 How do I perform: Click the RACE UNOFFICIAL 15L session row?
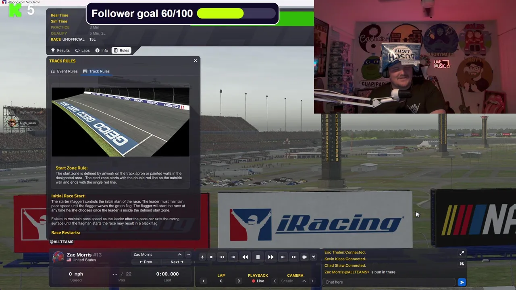(73, 39)
